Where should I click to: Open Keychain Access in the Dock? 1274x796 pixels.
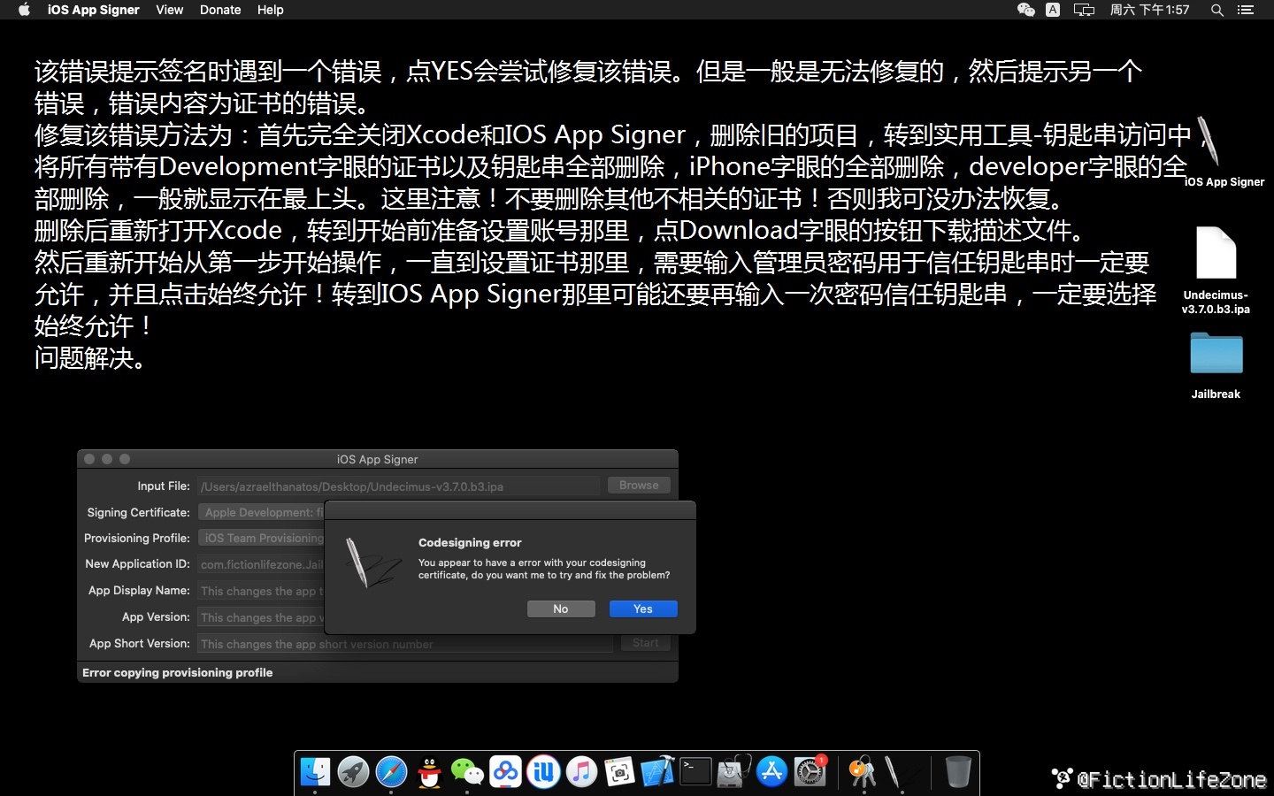[x=862, y=772]
